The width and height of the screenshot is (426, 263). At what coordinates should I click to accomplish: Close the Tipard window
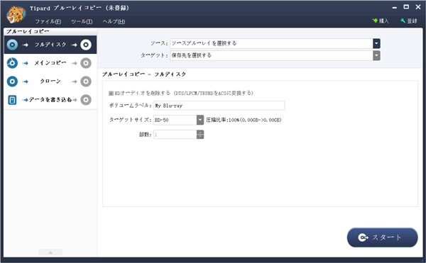coord(418,7)
